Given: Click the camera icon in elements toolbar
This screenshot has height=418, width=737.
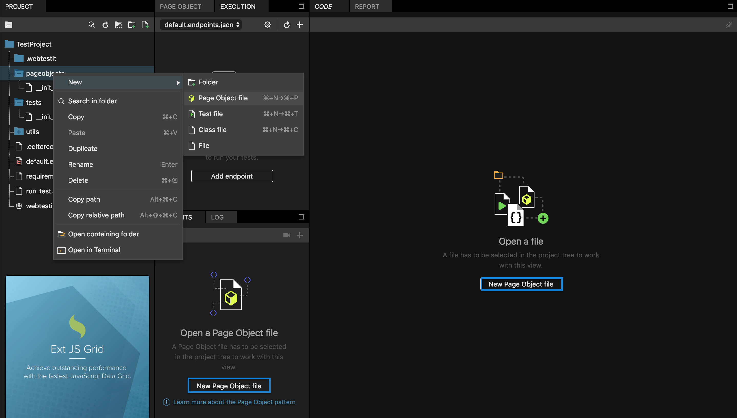Looking at the screenshot, I should 286,235.
